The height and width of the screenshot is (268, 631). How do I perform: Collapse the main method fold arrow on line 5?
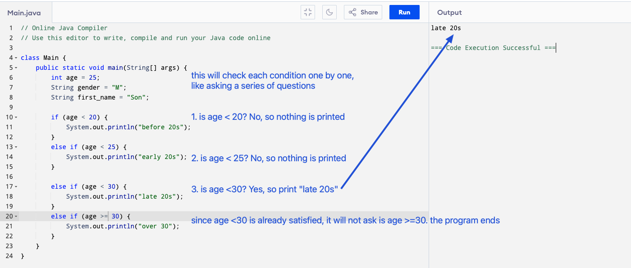click(16, 68)
